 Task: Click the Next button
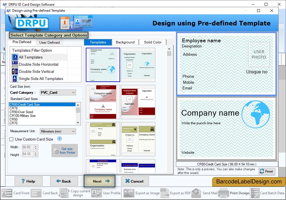(x=100, y=181)
